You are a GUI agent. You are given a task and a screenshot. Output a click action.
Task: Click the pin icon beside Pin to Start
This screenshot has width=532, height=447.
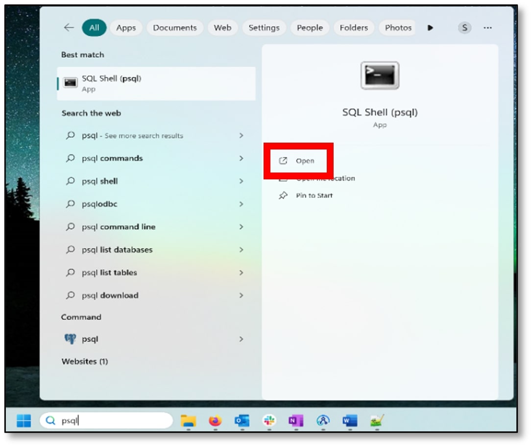coord(283,195)
